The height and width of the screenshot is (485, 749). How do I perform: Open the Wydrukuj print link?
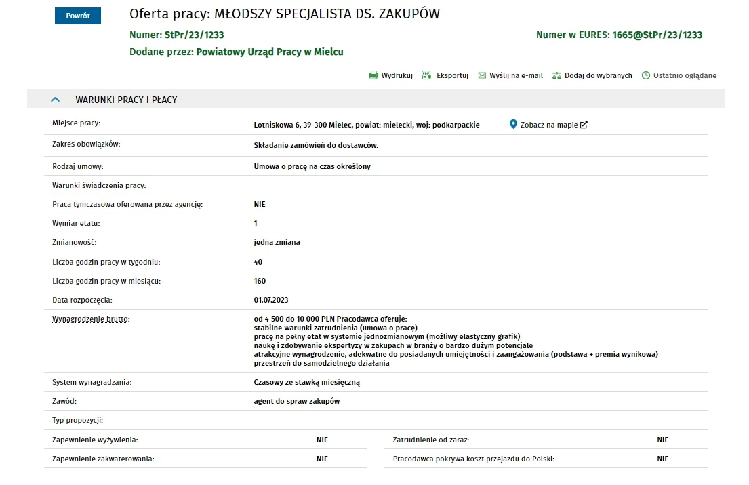pos(397,75)
